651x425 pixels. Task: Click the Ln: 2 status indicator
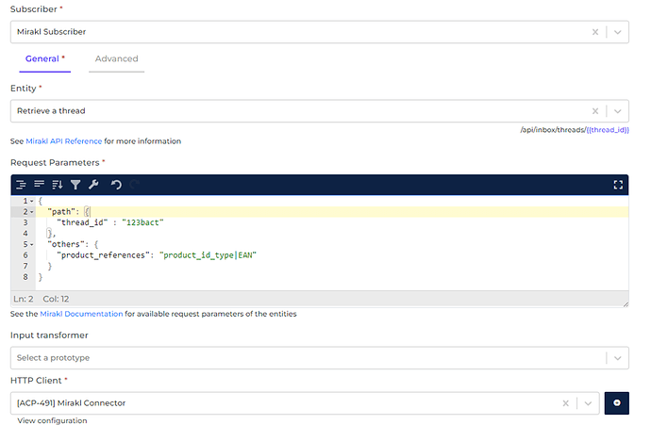coord(24,299)
